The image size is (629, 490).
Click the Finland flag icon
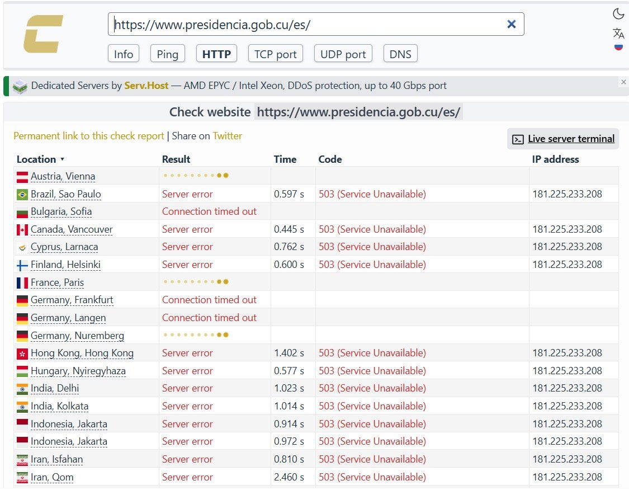(x=22, y=265)
